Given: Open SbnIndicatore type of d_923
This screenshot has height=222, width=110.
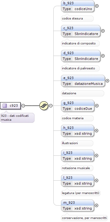Looking at the screenshot, I should click(86, 59).
